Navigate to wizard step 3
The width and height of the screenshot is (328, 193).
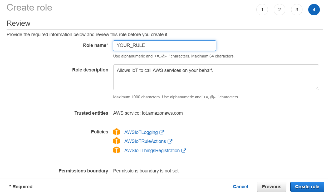297,10
